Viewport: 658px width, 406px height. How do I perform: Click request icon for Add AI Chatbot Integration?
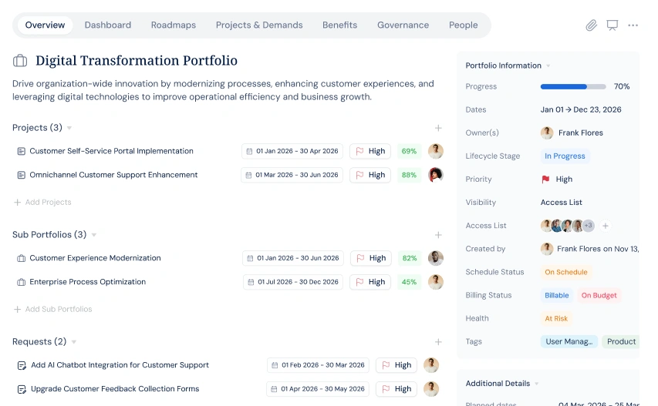click(x=22, y=365)
